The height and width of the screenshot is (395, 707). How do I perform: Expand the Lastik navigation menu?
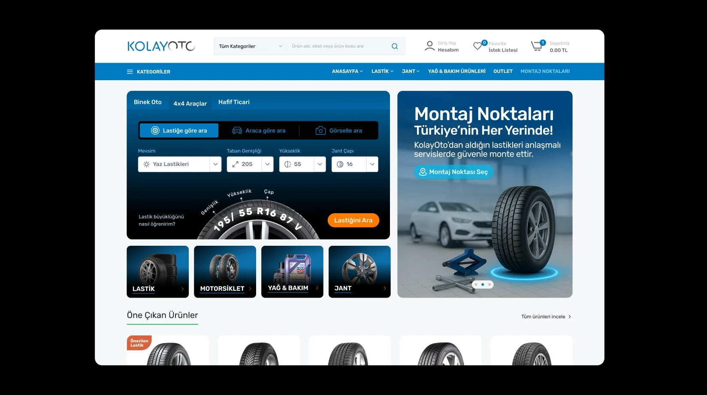(382, 71)
